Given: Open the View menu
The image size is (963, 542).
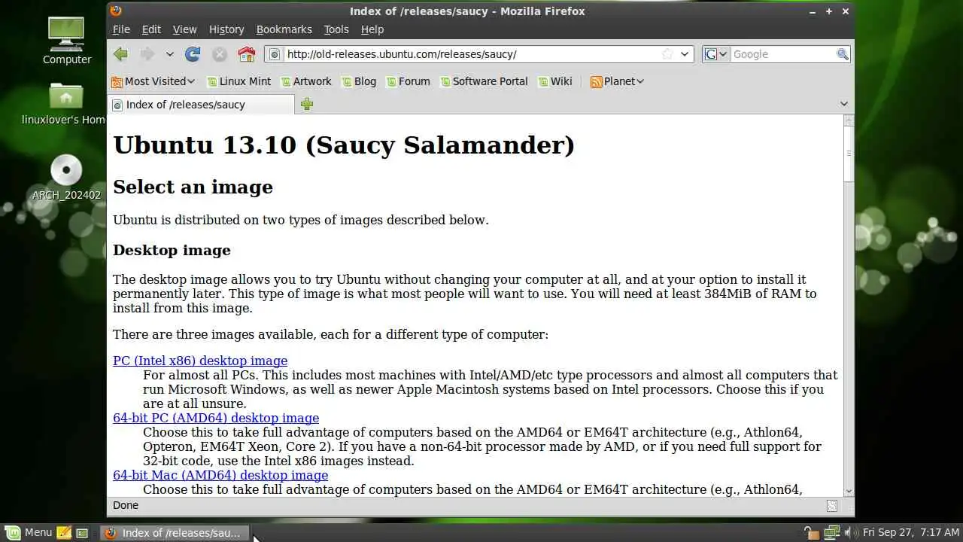Looking at the screenshot, I should pyautogui.click(x=184, y=29).
